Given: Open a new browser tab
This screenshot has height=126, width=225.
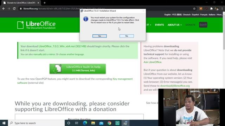Looking at the screenshot, I should pyautogui.click(x=45, y=3).
